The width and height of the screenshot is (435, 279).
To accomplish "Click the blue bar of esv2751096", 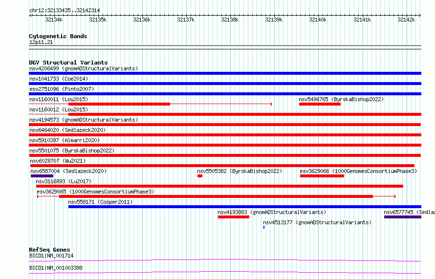I will pyautogui.click(x=225, y=94).
